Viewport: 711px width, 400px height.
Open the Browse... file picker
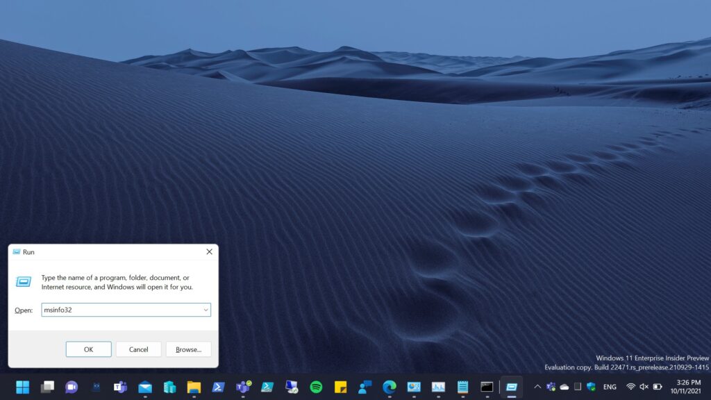(x=188, y=349)
